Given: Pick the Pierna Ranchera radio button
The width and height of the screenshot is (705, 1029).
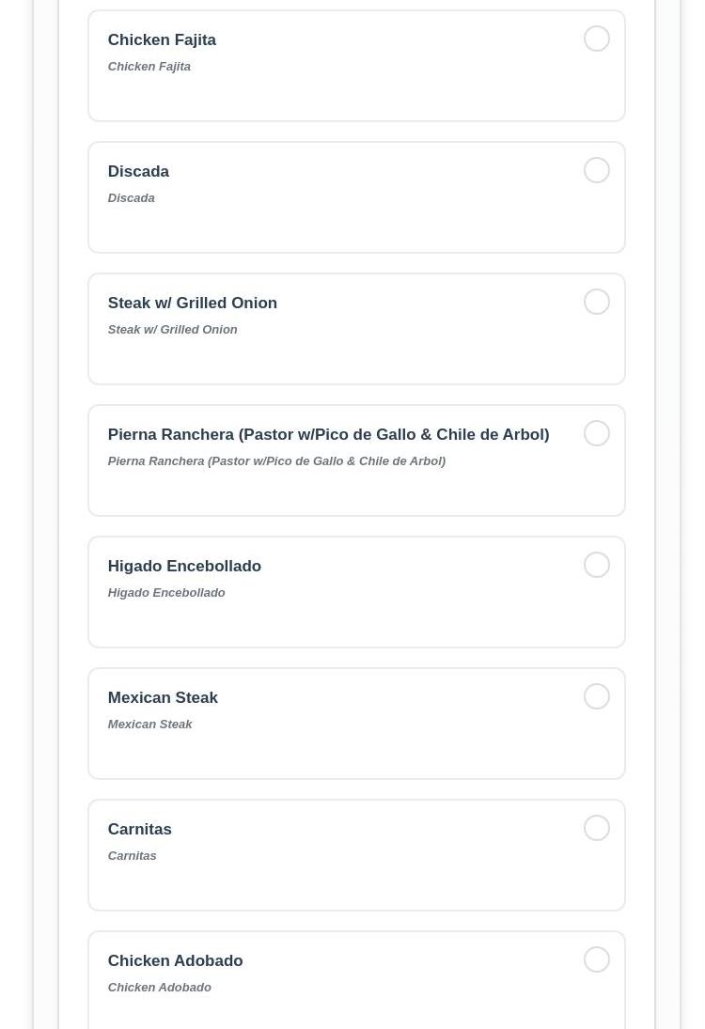Looking at the screenshot, I should [597, 433].
